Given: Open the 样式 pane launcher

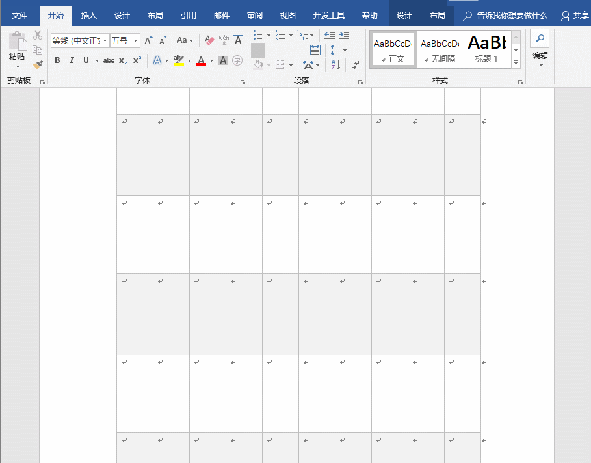Looking at the screenshot, I should 520,82.
